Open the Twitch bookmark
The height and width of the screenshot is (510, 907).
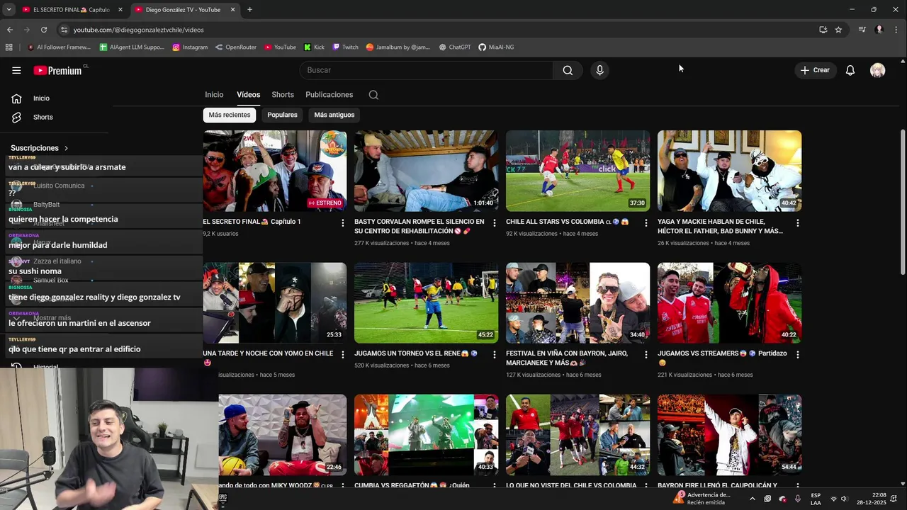point(345,47)
